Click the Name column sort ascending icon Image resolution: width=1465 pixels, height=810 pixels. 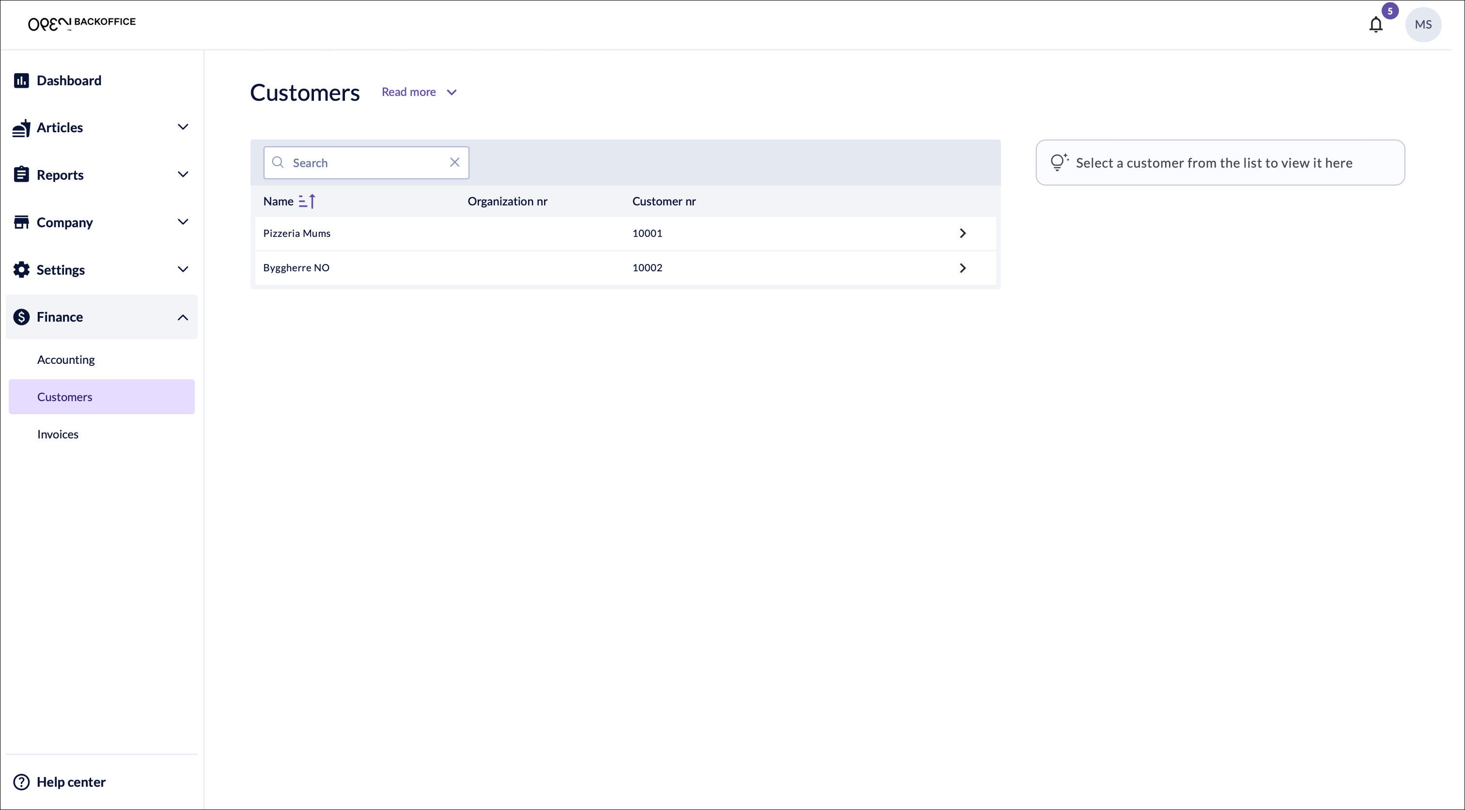point(307,202)
